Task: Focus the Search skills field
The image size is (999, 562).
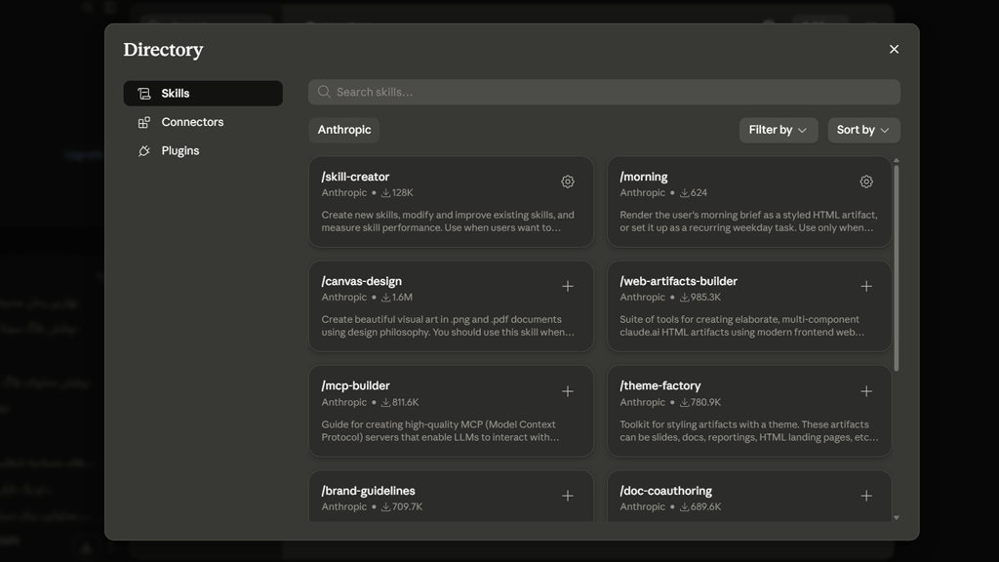Action: (604, 92)
